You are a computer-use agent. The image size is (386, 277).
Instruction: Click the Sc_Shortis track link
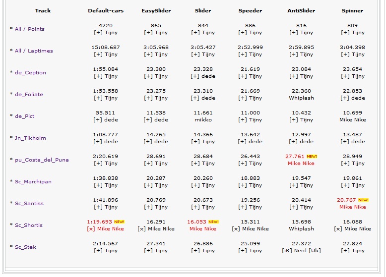[x=29, y=225]
